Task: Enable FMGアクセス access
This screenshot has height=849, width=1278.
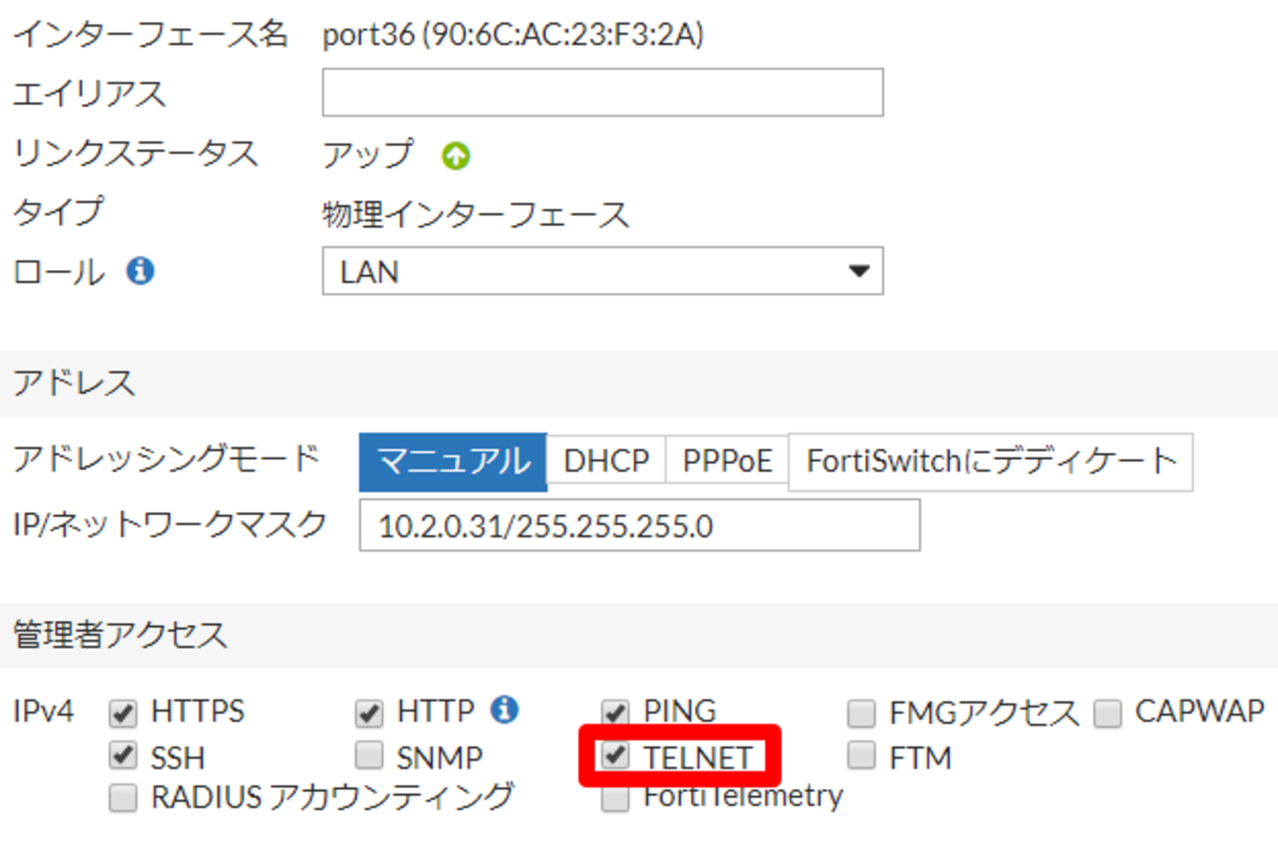Action: point(861,711)
